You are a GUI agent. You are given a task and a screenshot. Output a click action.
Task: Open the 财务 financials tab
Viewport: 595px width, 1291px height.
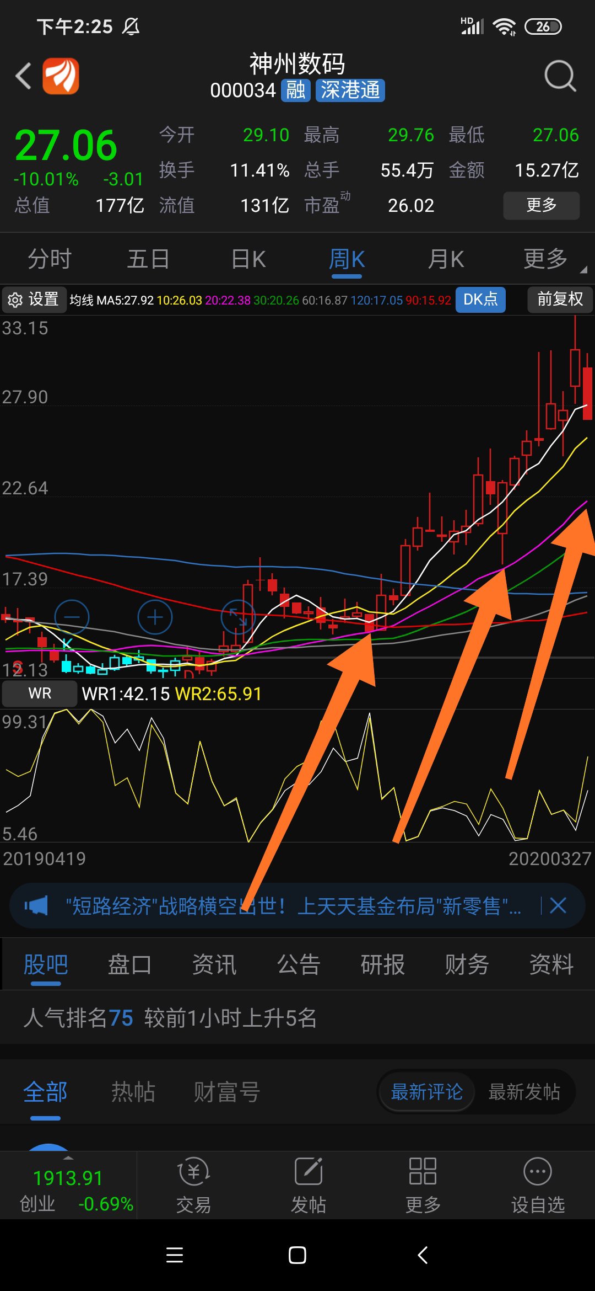click(x=467, y=964)
